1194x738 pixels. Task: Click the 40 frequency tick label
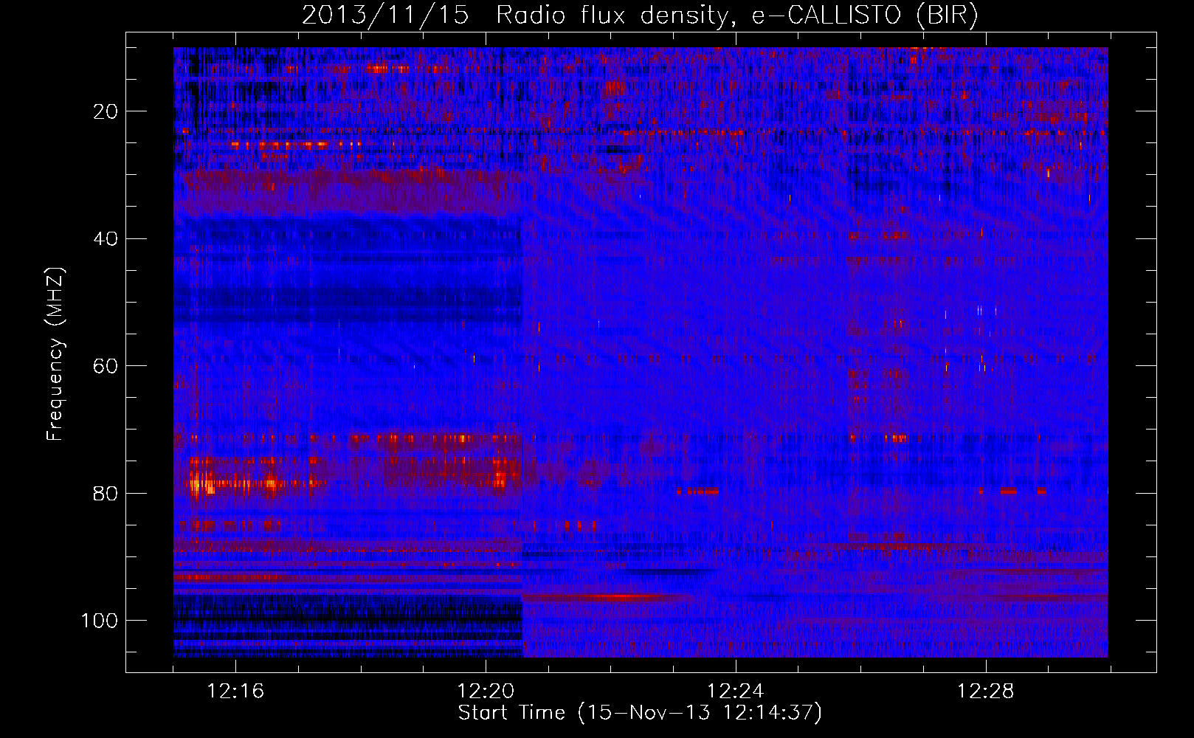(x=106, y=239)
